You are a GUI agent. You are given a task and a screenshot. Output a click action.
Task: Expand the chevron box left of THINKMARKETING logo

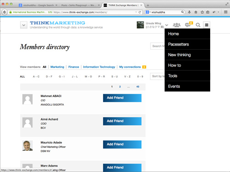click(x=24, y=25)
